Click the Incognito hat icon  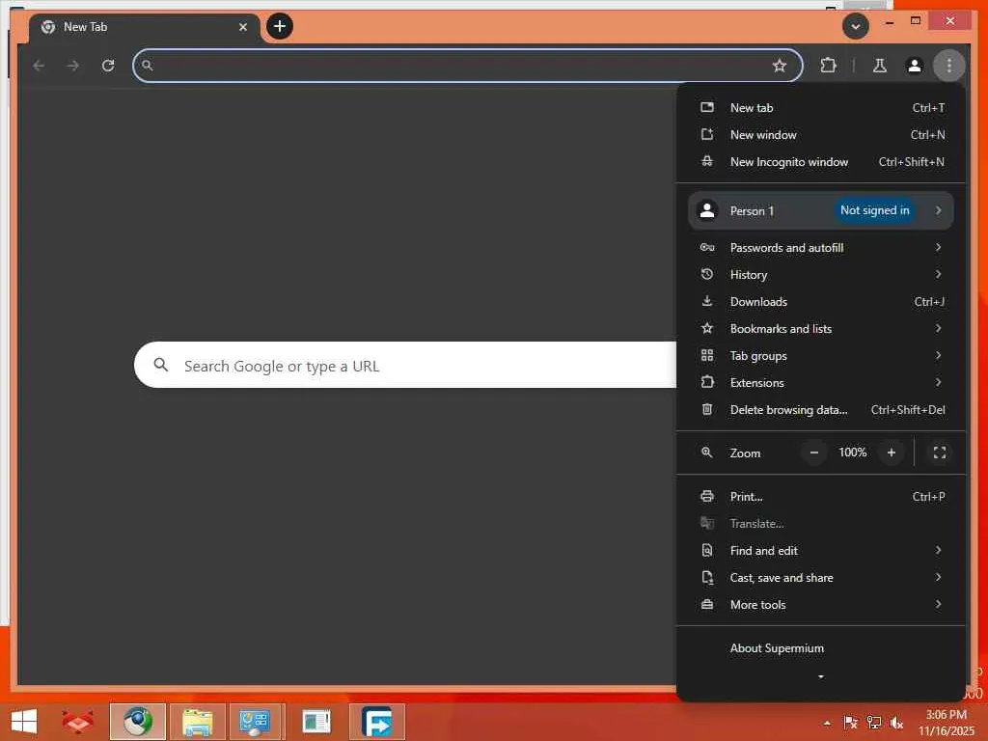click(707, 161)
